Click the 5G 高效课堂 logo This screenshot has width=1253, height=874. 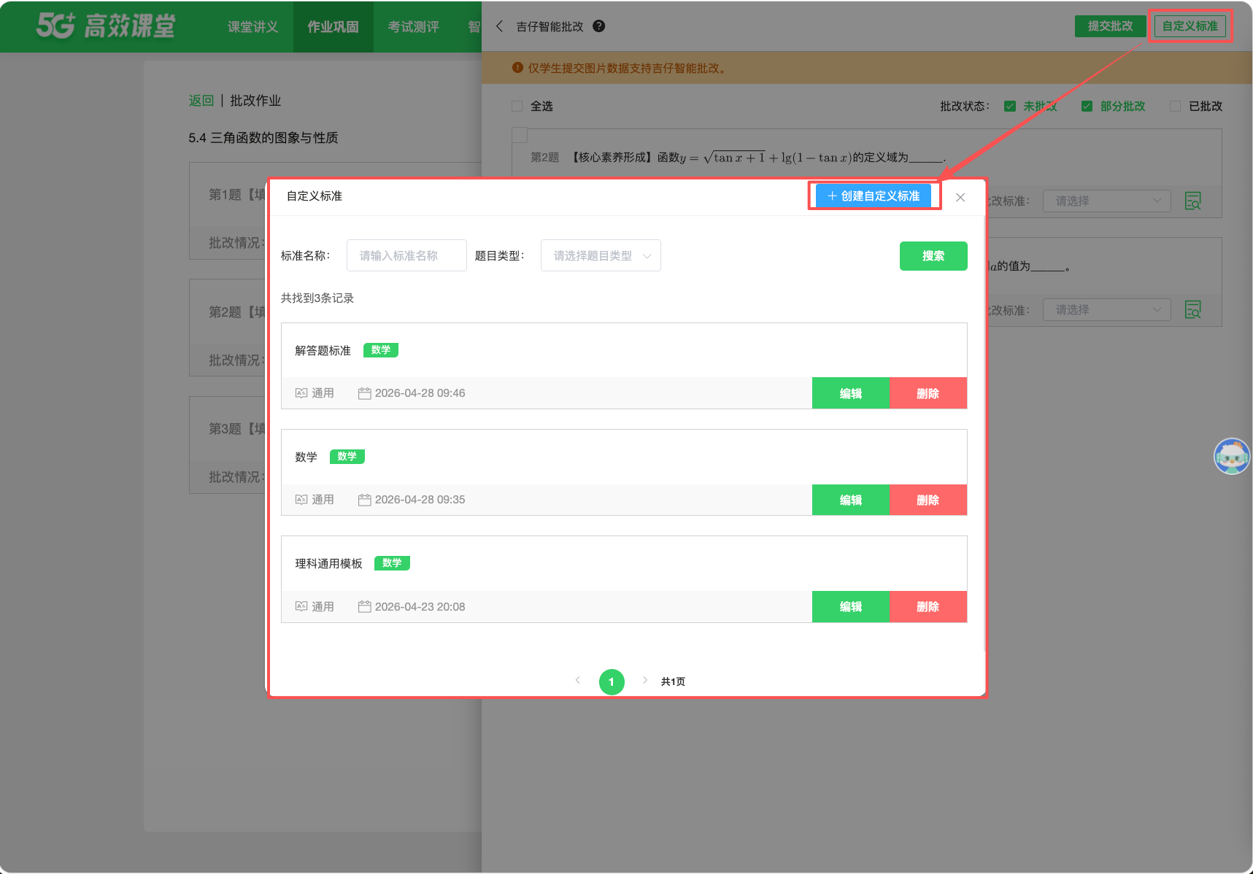(106, 26)
